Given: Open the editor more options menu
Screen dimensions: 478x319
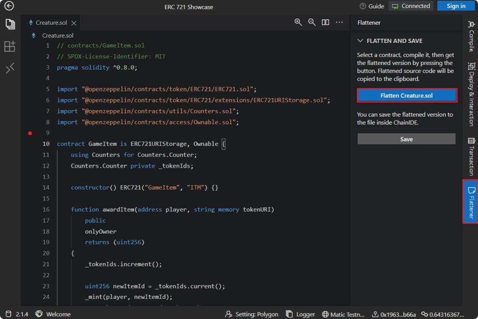Looking at the screenshot, I should point(339,22).
